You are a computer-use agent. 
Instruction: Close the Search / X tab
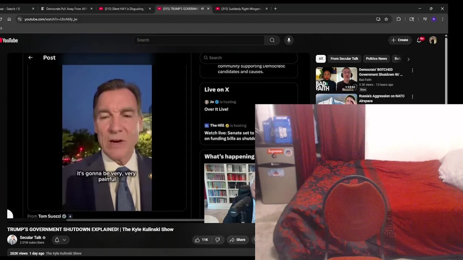pos(33,9)
